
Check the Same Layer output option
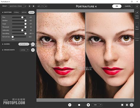[137, 13]
